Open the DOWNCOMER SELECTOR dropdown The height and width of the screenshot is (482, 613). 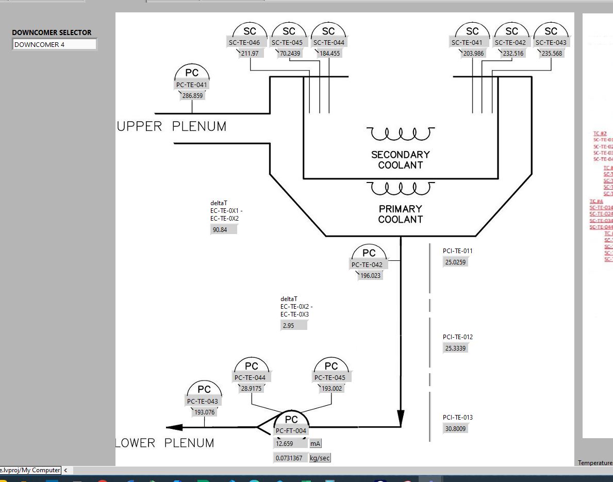coord(54,45)
